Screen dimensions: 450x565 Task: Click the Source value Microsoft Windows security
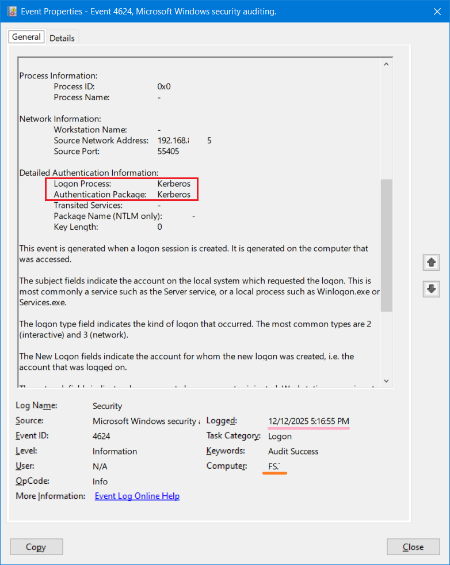tap(146, 421)
